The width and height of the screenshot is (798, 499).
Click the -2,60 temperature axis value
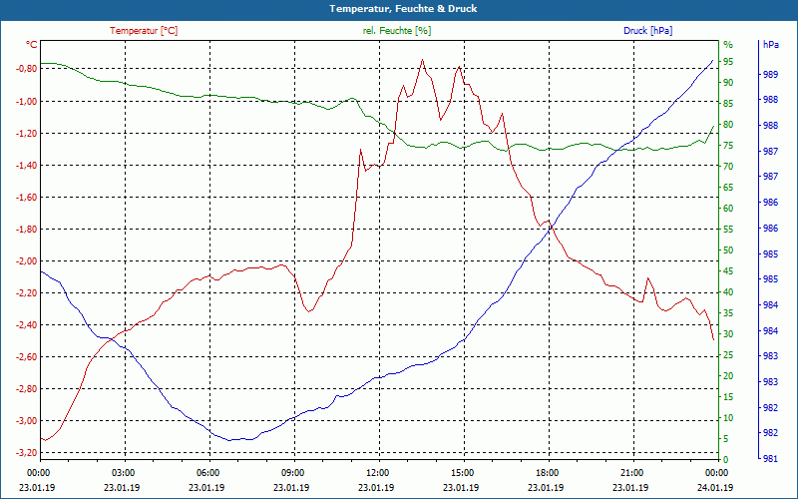[25, 357]
